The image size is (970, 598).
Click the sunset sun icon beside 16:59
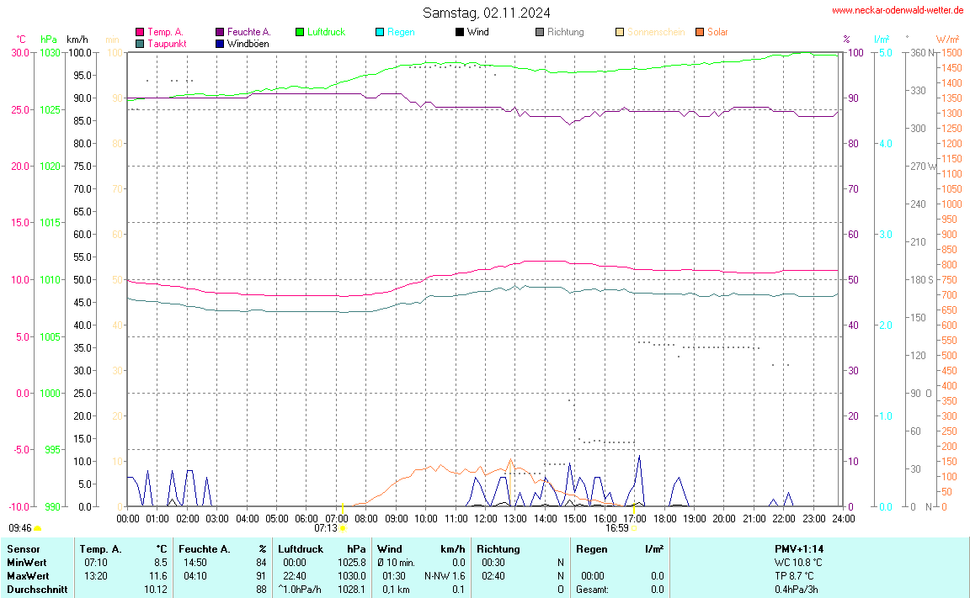pos(634,528)
